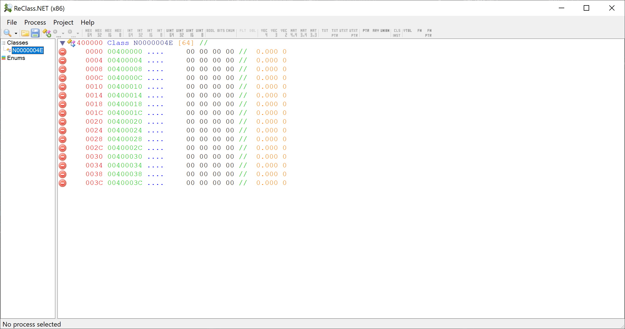Click the save project floppy icon
Screen dimensions: 625x329
[x=35, y=33]
